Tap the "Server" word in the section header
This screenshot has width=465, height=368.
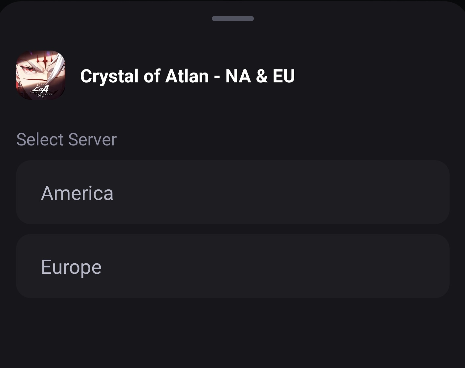pos(92,140)
